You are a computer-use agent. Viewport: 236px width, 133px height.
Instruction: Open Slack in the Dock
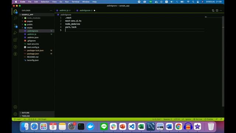pyautogui.click(x=113, y=126)
